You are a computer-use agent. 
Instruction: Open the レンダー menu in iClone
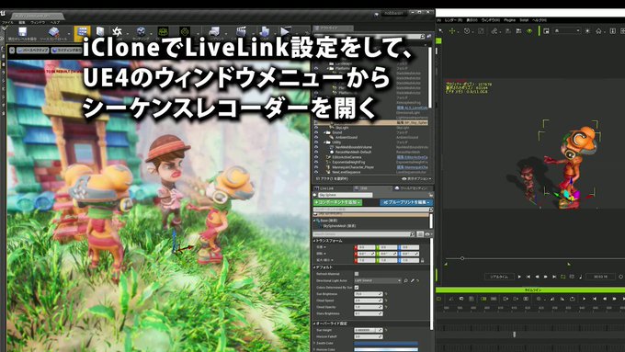(x=454, y=20)
